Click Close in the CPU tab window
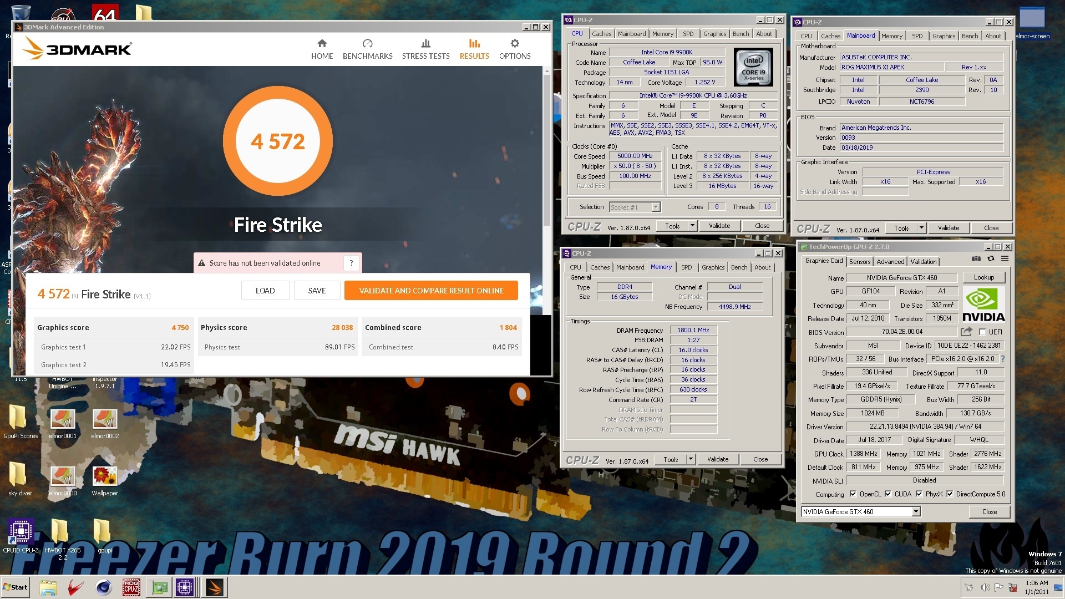 tap(762, 226)
